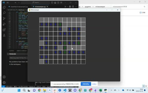Open the Accounts menu in VS Code

pyautogui.click(x=4, y=77)
